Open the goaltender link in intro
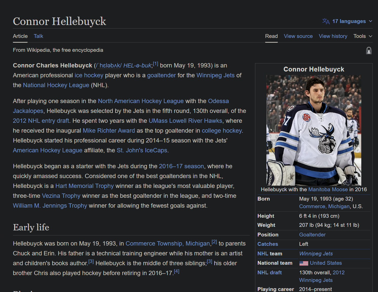378x292 pixels. 161,75
